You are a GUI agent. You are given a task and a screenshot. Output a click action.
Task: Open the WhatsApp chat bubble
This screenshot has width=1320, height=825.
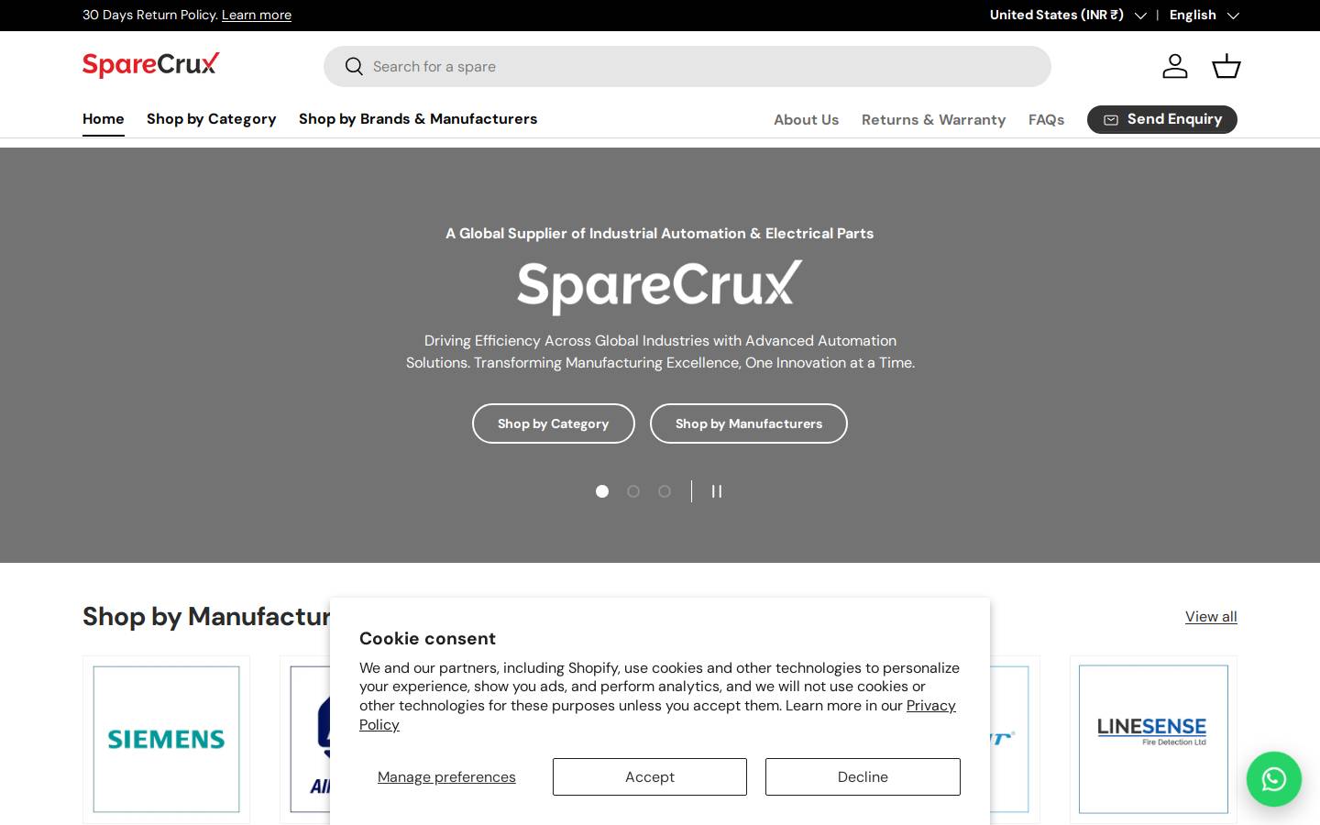click(1274, 779)
